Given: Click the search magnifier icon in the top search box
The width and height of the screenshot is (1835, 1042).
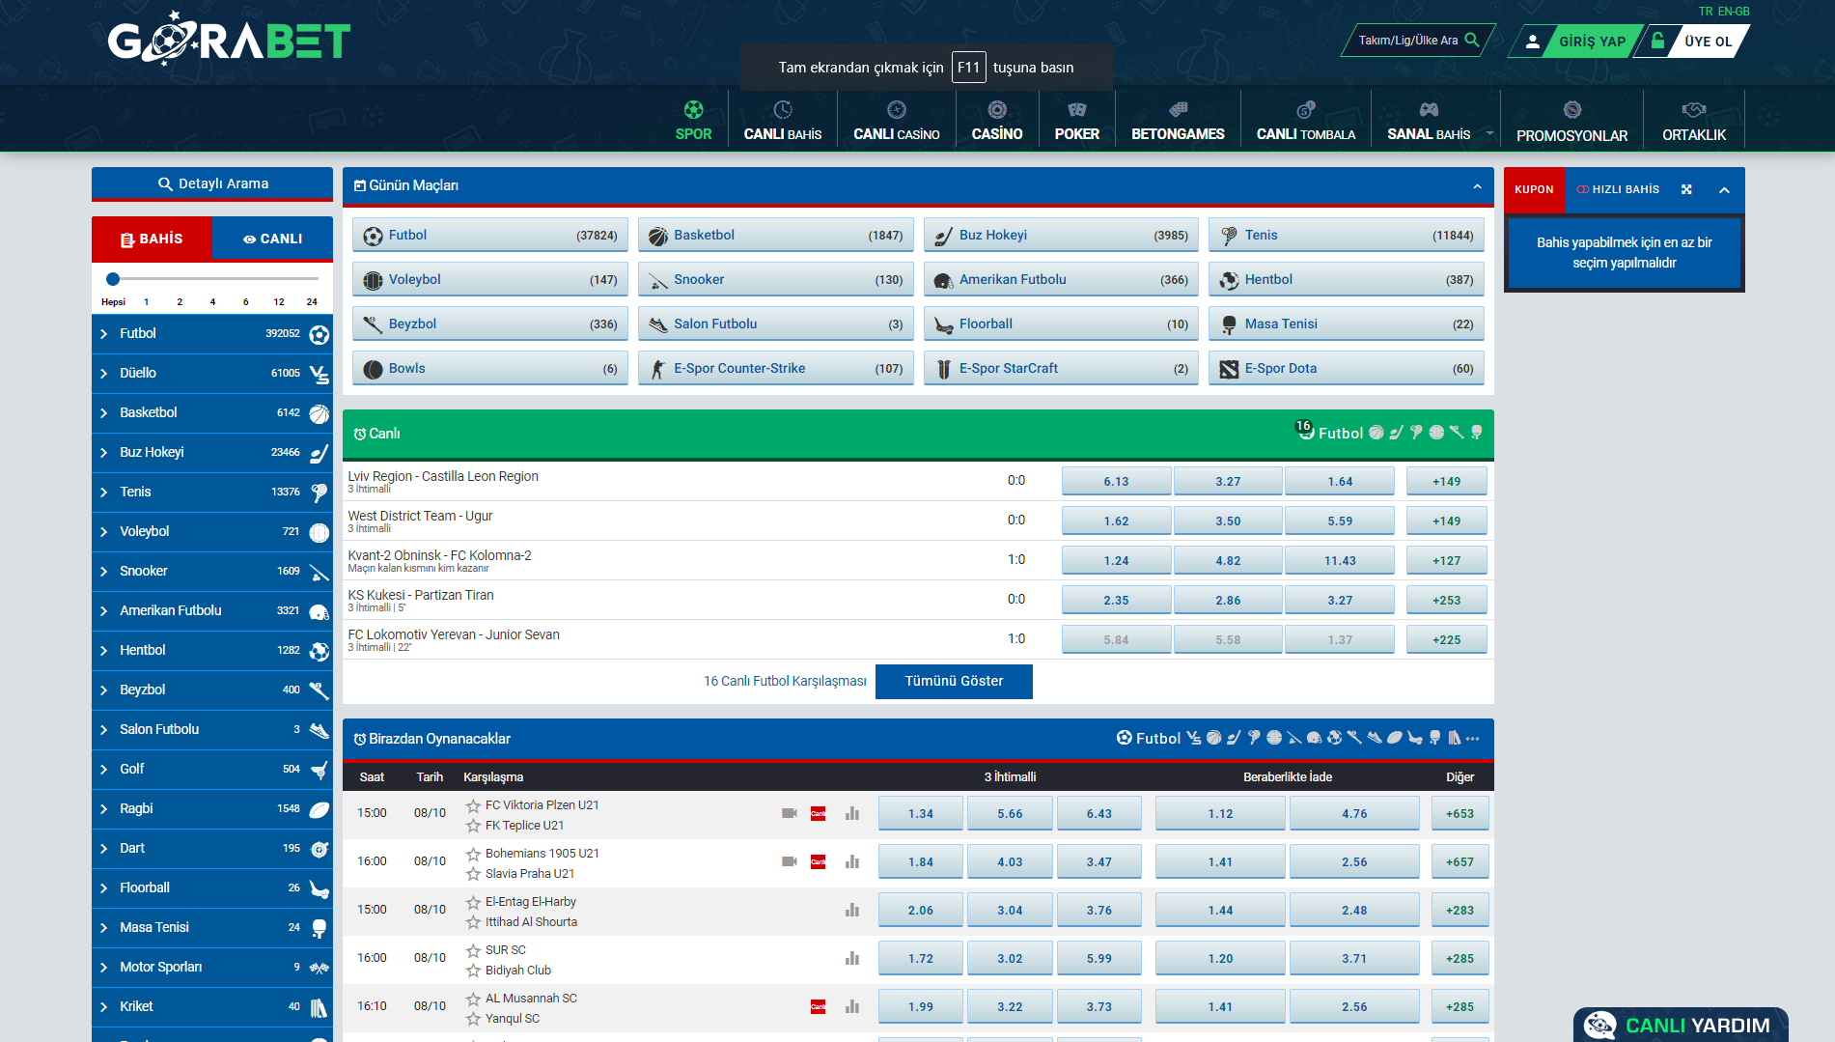Looking at the screenshot, I should click(1472, 41).
